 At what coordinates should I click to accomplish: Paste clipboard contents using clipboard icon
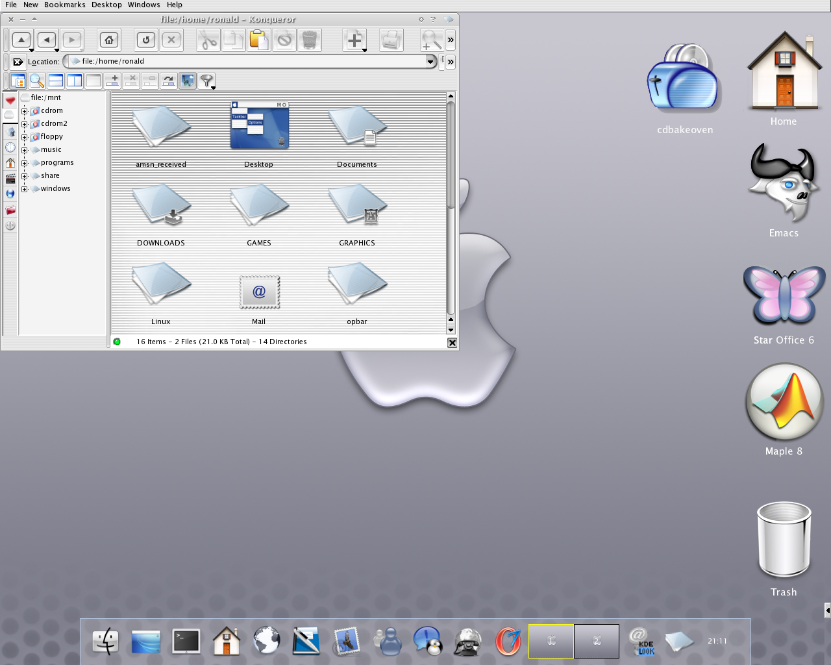click(x=258, y=40)
